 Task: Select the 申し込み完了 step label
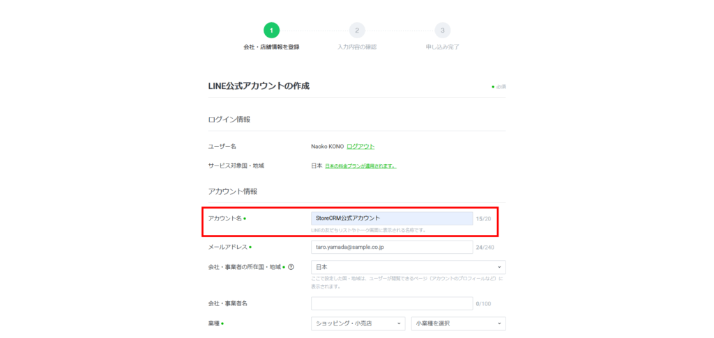point(442,47)
